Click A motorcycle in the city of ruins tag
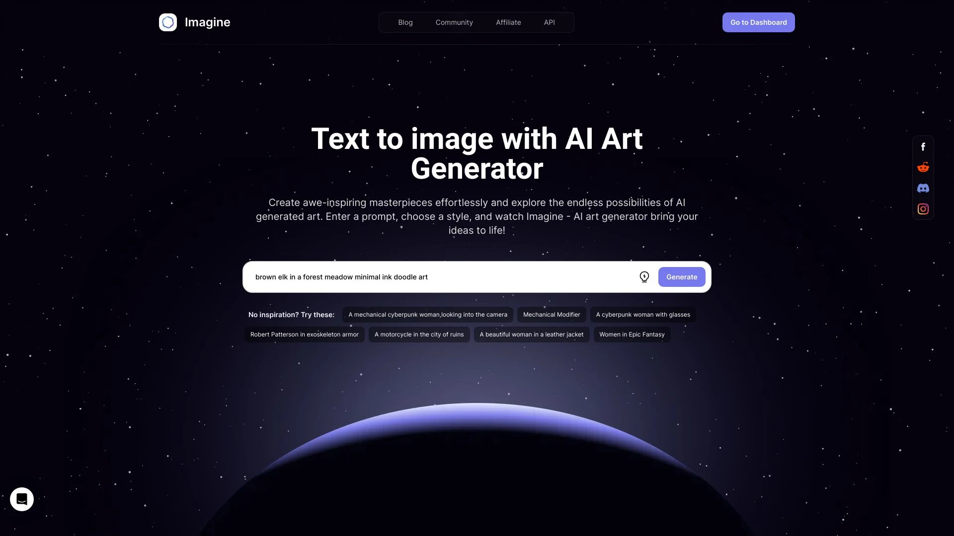The width and height of the screenshot is (954, 536). click(419, 335)
